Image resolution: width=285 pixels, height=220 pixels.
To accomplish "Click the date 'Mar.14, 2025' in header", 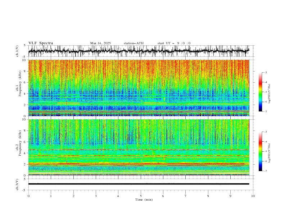I will coord(100,43).
